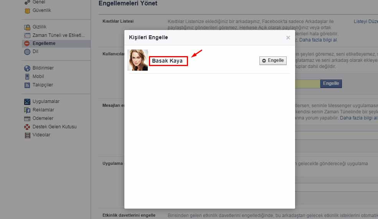Click the Gizlilik lock icon
This screenshot has width=378, height=219.
point(27,27)
